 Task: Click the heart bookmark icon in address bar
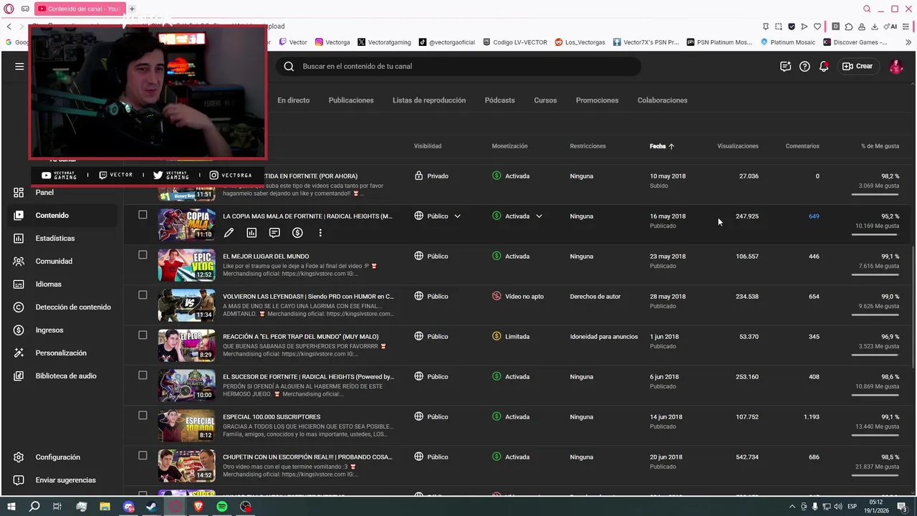coord(817,27)
